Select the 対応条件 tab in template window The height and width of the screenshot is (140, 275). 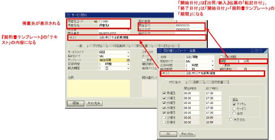click(175, 82)
